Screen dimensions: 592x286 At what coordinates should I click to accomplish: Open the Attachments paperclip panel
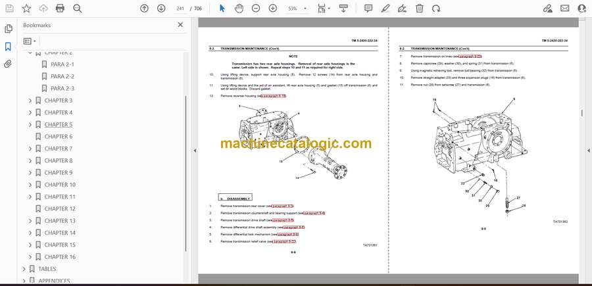8,64
